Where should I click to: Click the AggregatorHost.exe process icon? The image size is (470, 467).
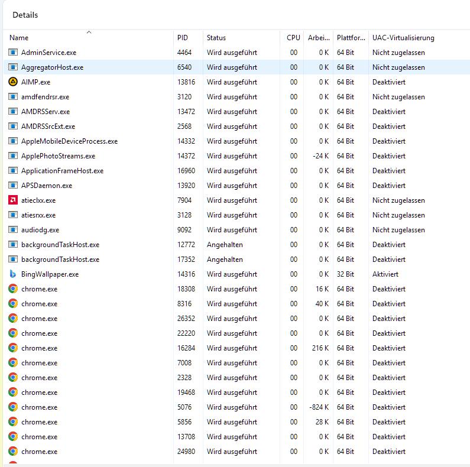[x=13, y=67]
